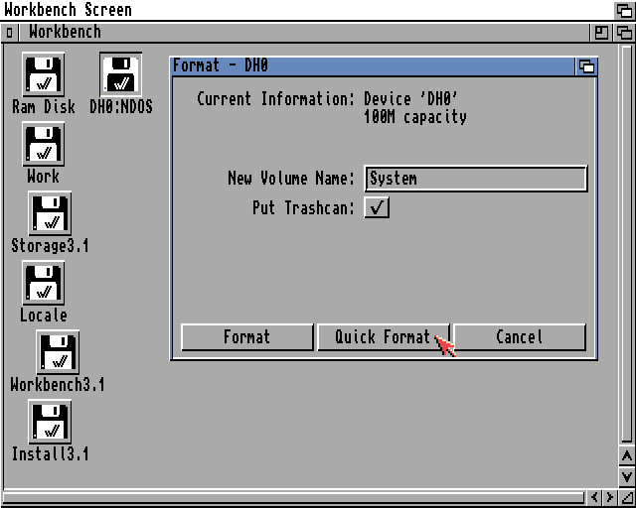Start a full Format of DH0
Viewport: 636px width, 508px height.
click(247, 337)
